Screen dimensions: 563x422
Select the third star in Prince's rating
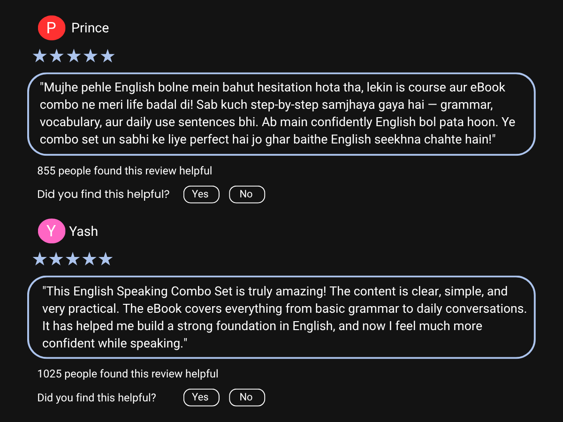74,56
